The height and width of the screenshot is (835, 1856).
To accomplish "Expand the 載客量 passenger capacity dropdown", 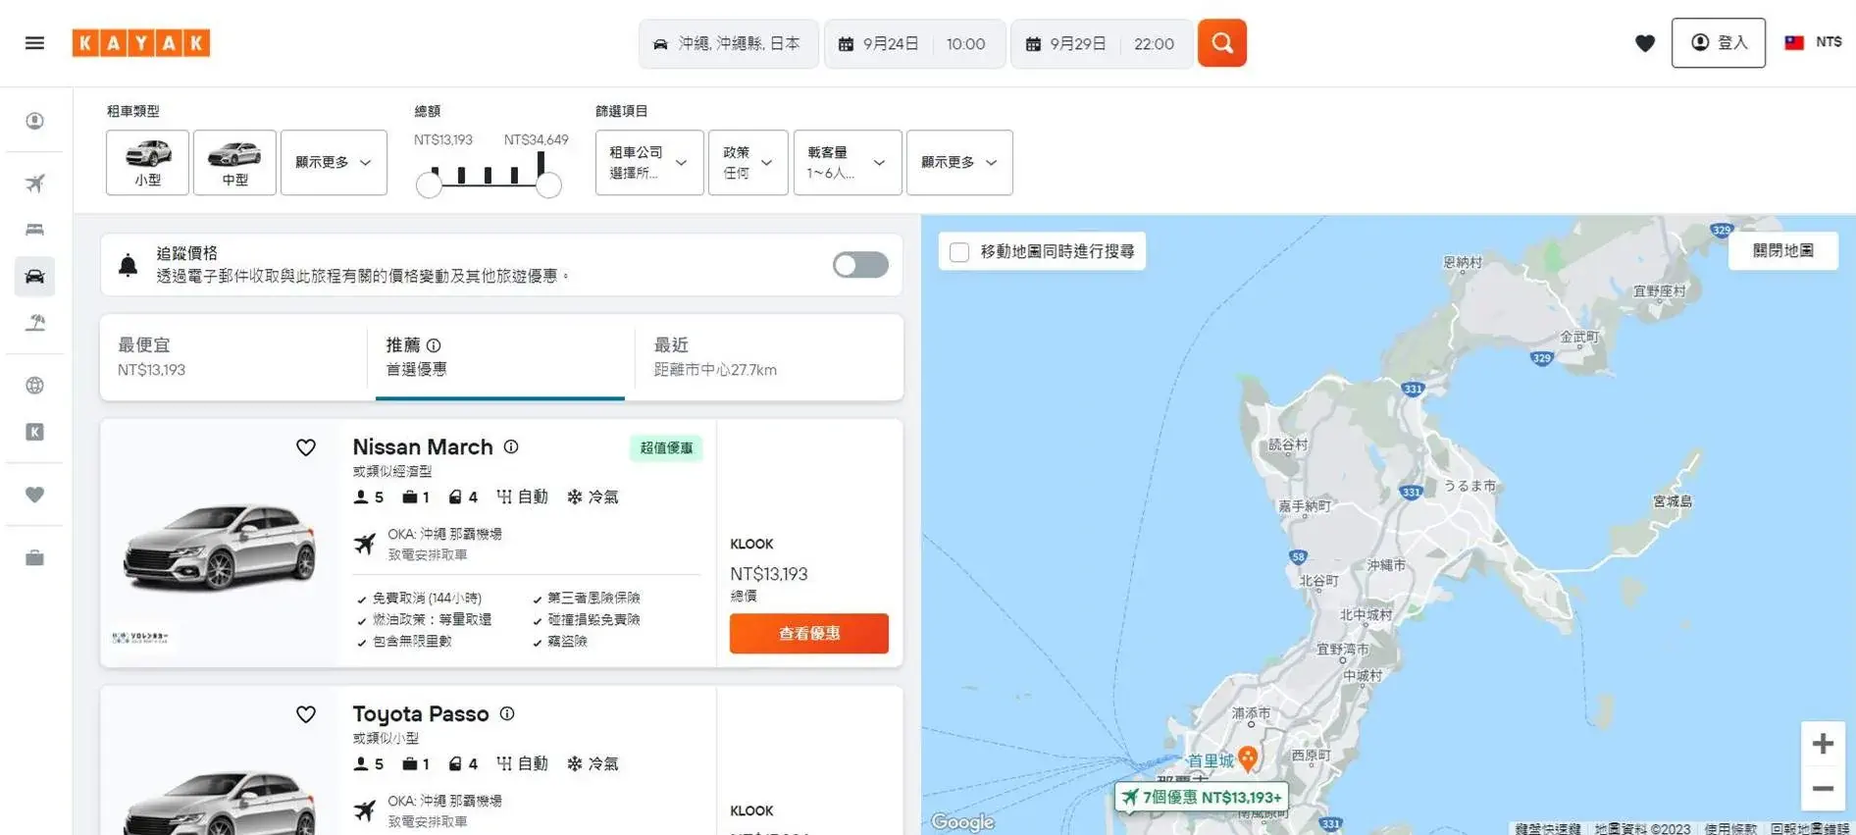I will [847, 163].
